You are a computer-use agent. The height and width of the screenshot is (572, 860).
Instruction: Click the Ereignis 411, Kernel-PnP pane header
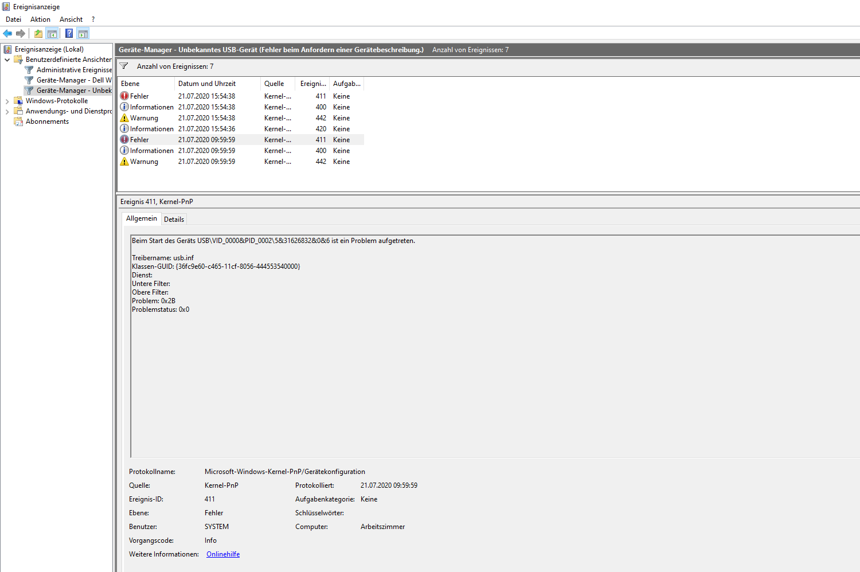click(157, 202)
